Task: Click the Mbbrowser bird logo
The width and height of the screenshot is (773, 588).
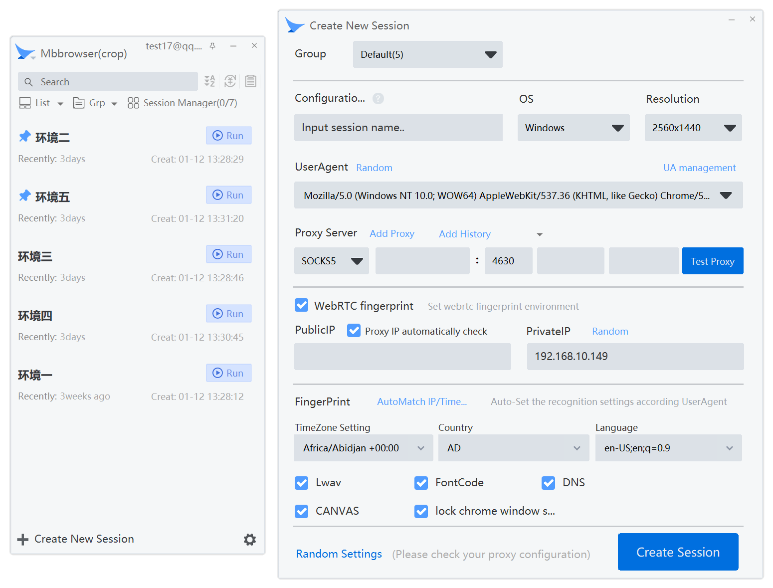Action: pyautogui.click(x=24, y=52)
